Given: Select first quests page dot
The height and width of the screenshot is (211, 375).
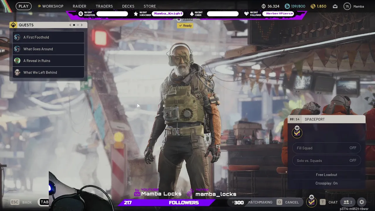Looking at the screenshot, I should point(74,25).
